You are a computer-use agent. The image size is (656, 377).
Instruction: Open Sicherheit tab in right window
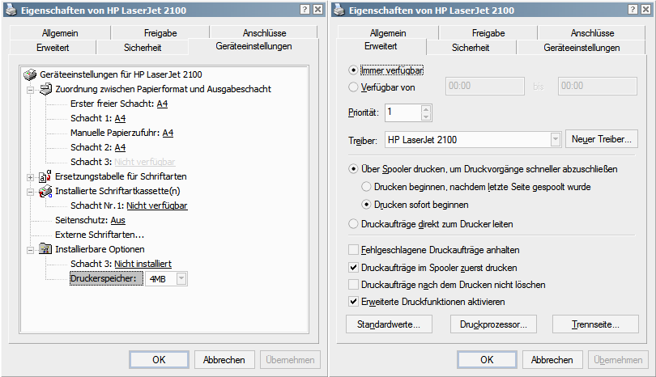tap(471, 47)
